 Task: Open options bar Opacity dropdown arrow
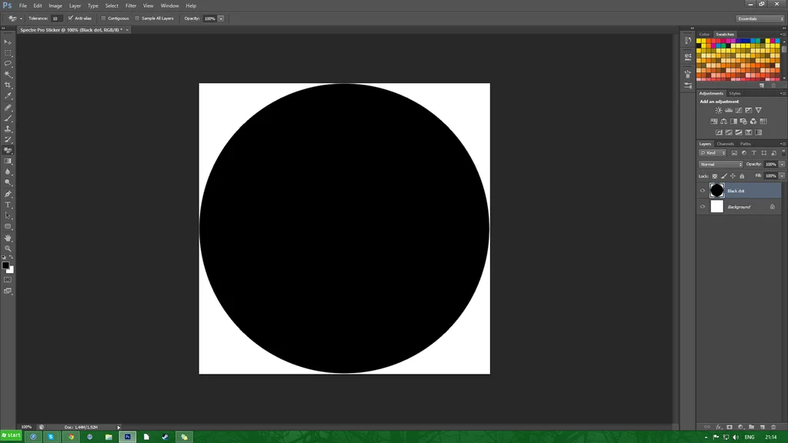[x=221, y=18]
